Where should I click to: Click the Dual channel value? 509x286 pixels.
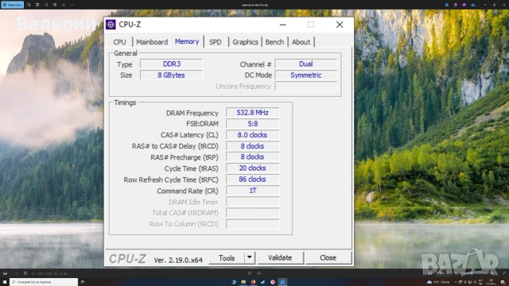tap(306, 64)
